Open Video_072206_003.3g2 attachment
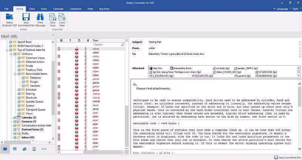Screen dimensions: 302x160 click(227, 72)
